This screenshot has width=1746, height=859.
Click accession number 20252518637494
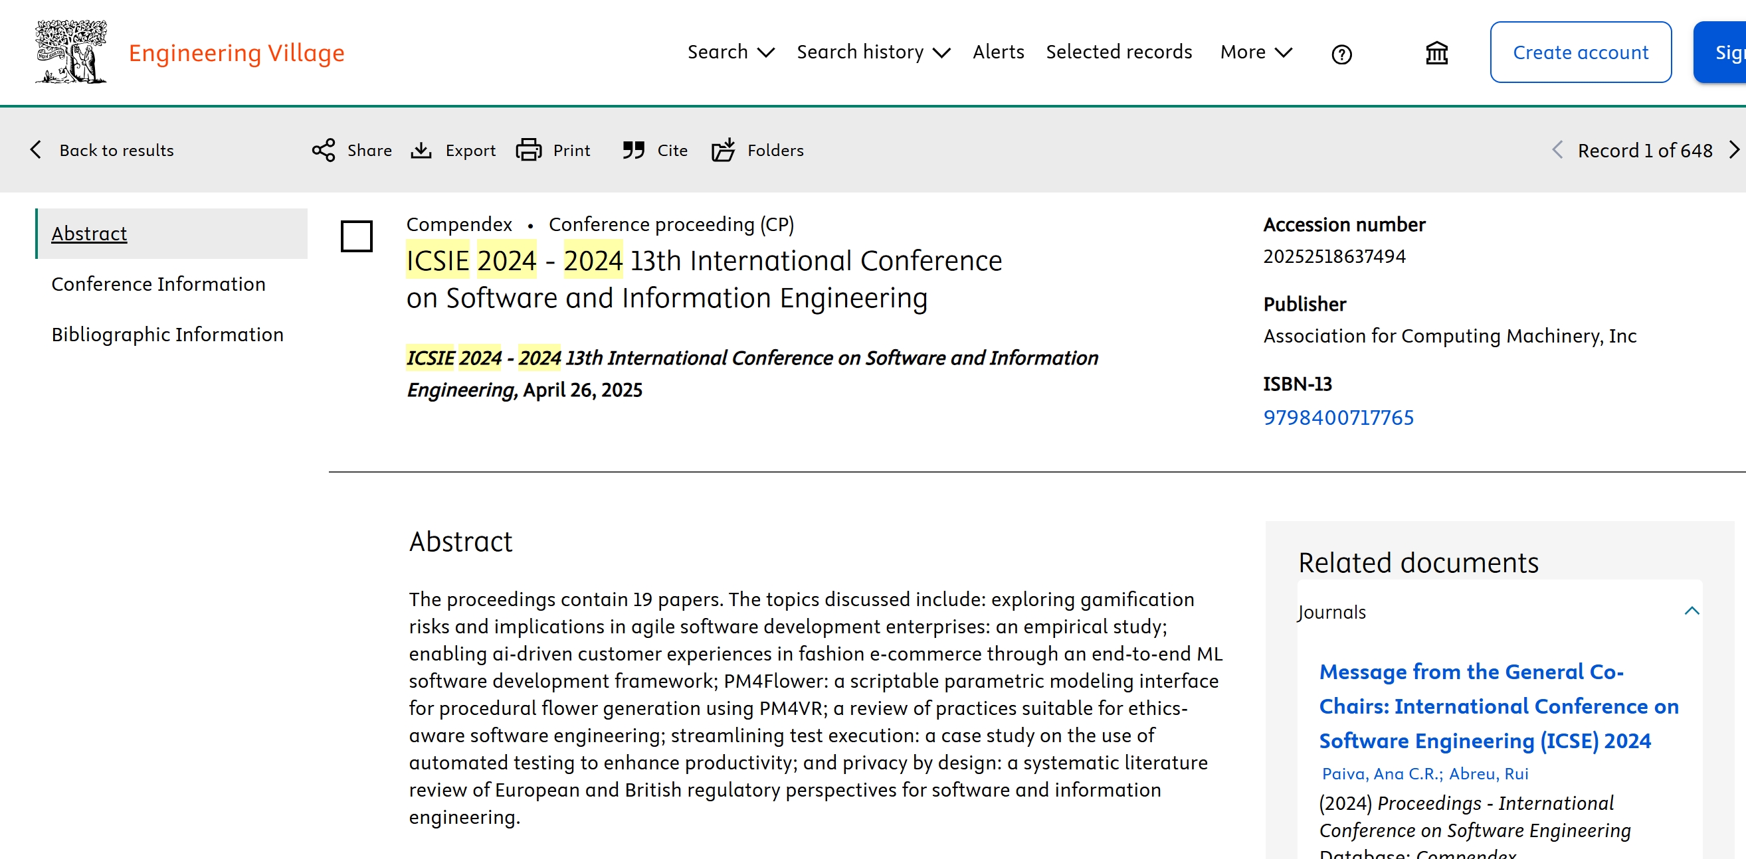1334,256
